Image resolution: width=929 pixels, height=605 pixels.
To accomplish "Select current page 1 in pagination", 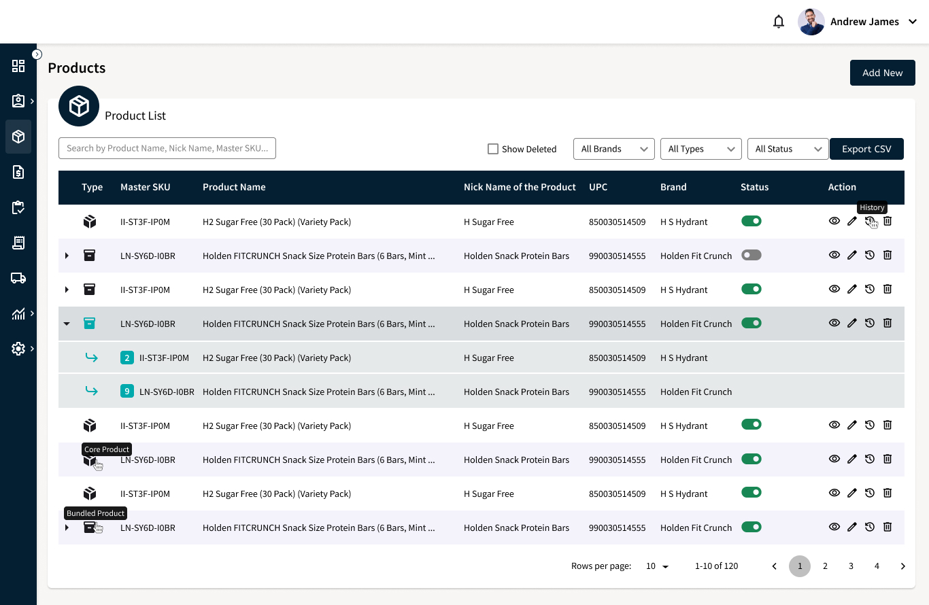I will click(800, 566).
